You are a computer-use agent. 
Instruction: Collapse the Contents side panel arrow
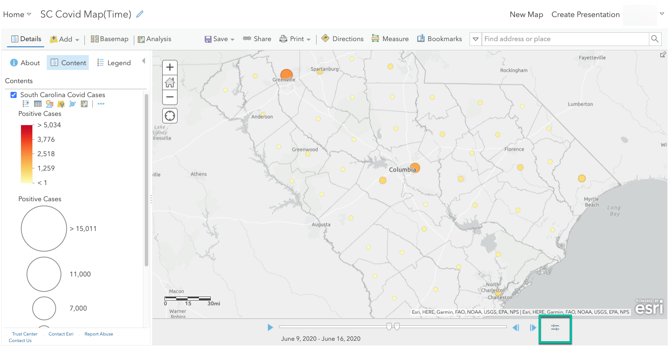pos(143,62)
